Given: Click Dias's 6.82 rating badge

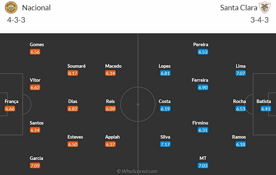Looking at the screenshot, I should click(x=73, y=109).
